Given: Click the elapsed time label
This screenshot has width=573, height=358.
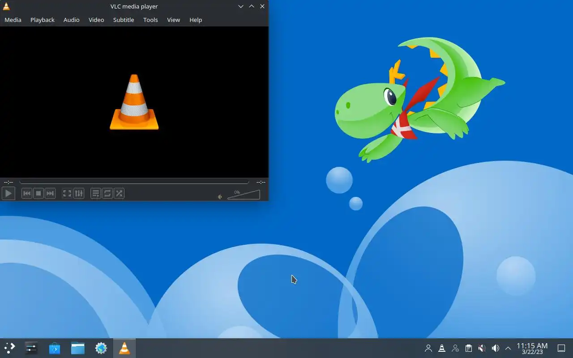Looking at the screenshot, I should click(9, 182).
